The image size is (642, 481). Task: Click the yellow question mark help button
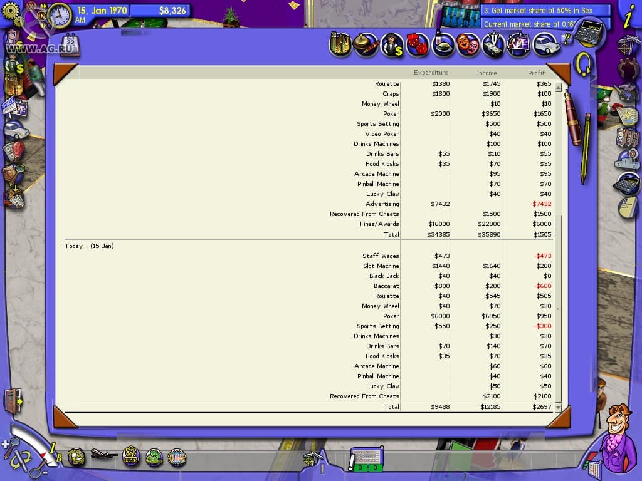tap(567, 39)
